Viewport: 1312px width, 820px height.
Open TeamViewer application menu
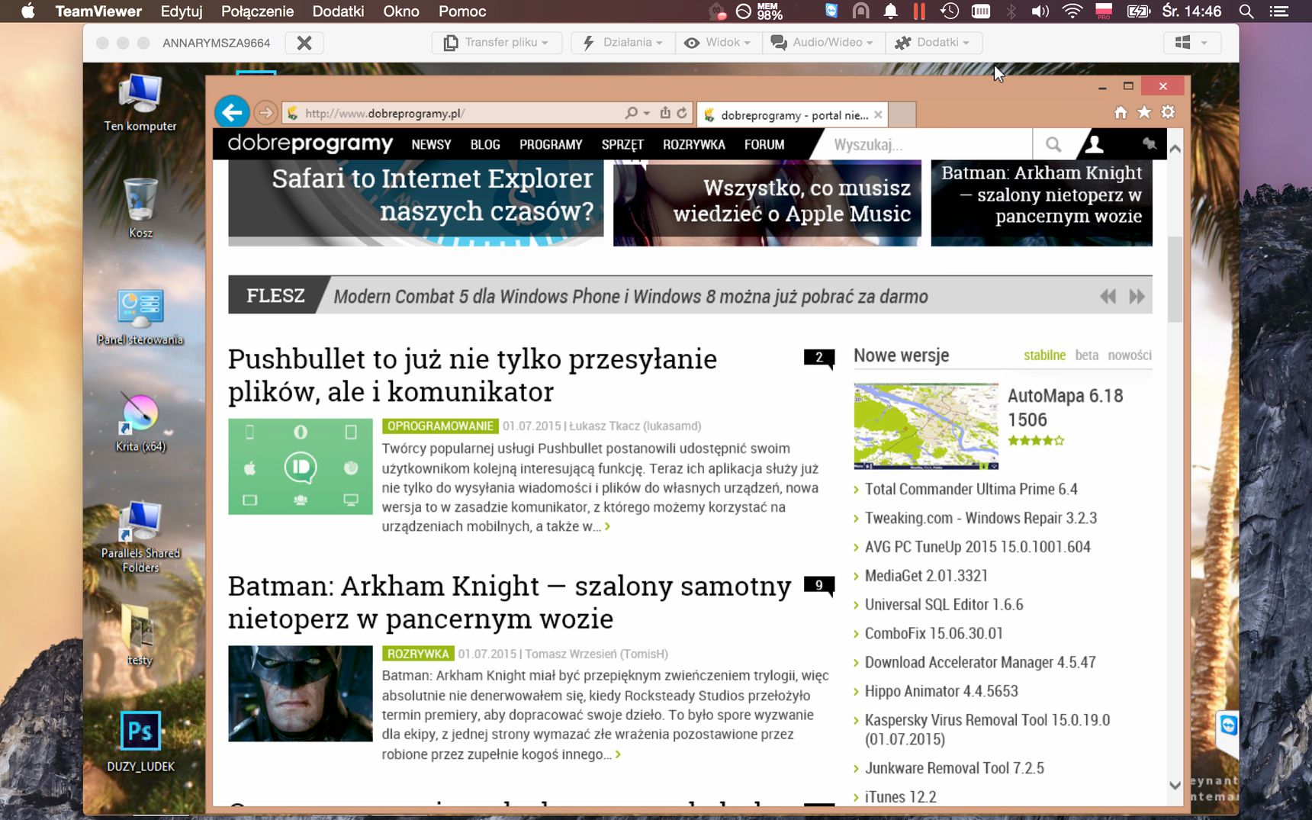98,11
